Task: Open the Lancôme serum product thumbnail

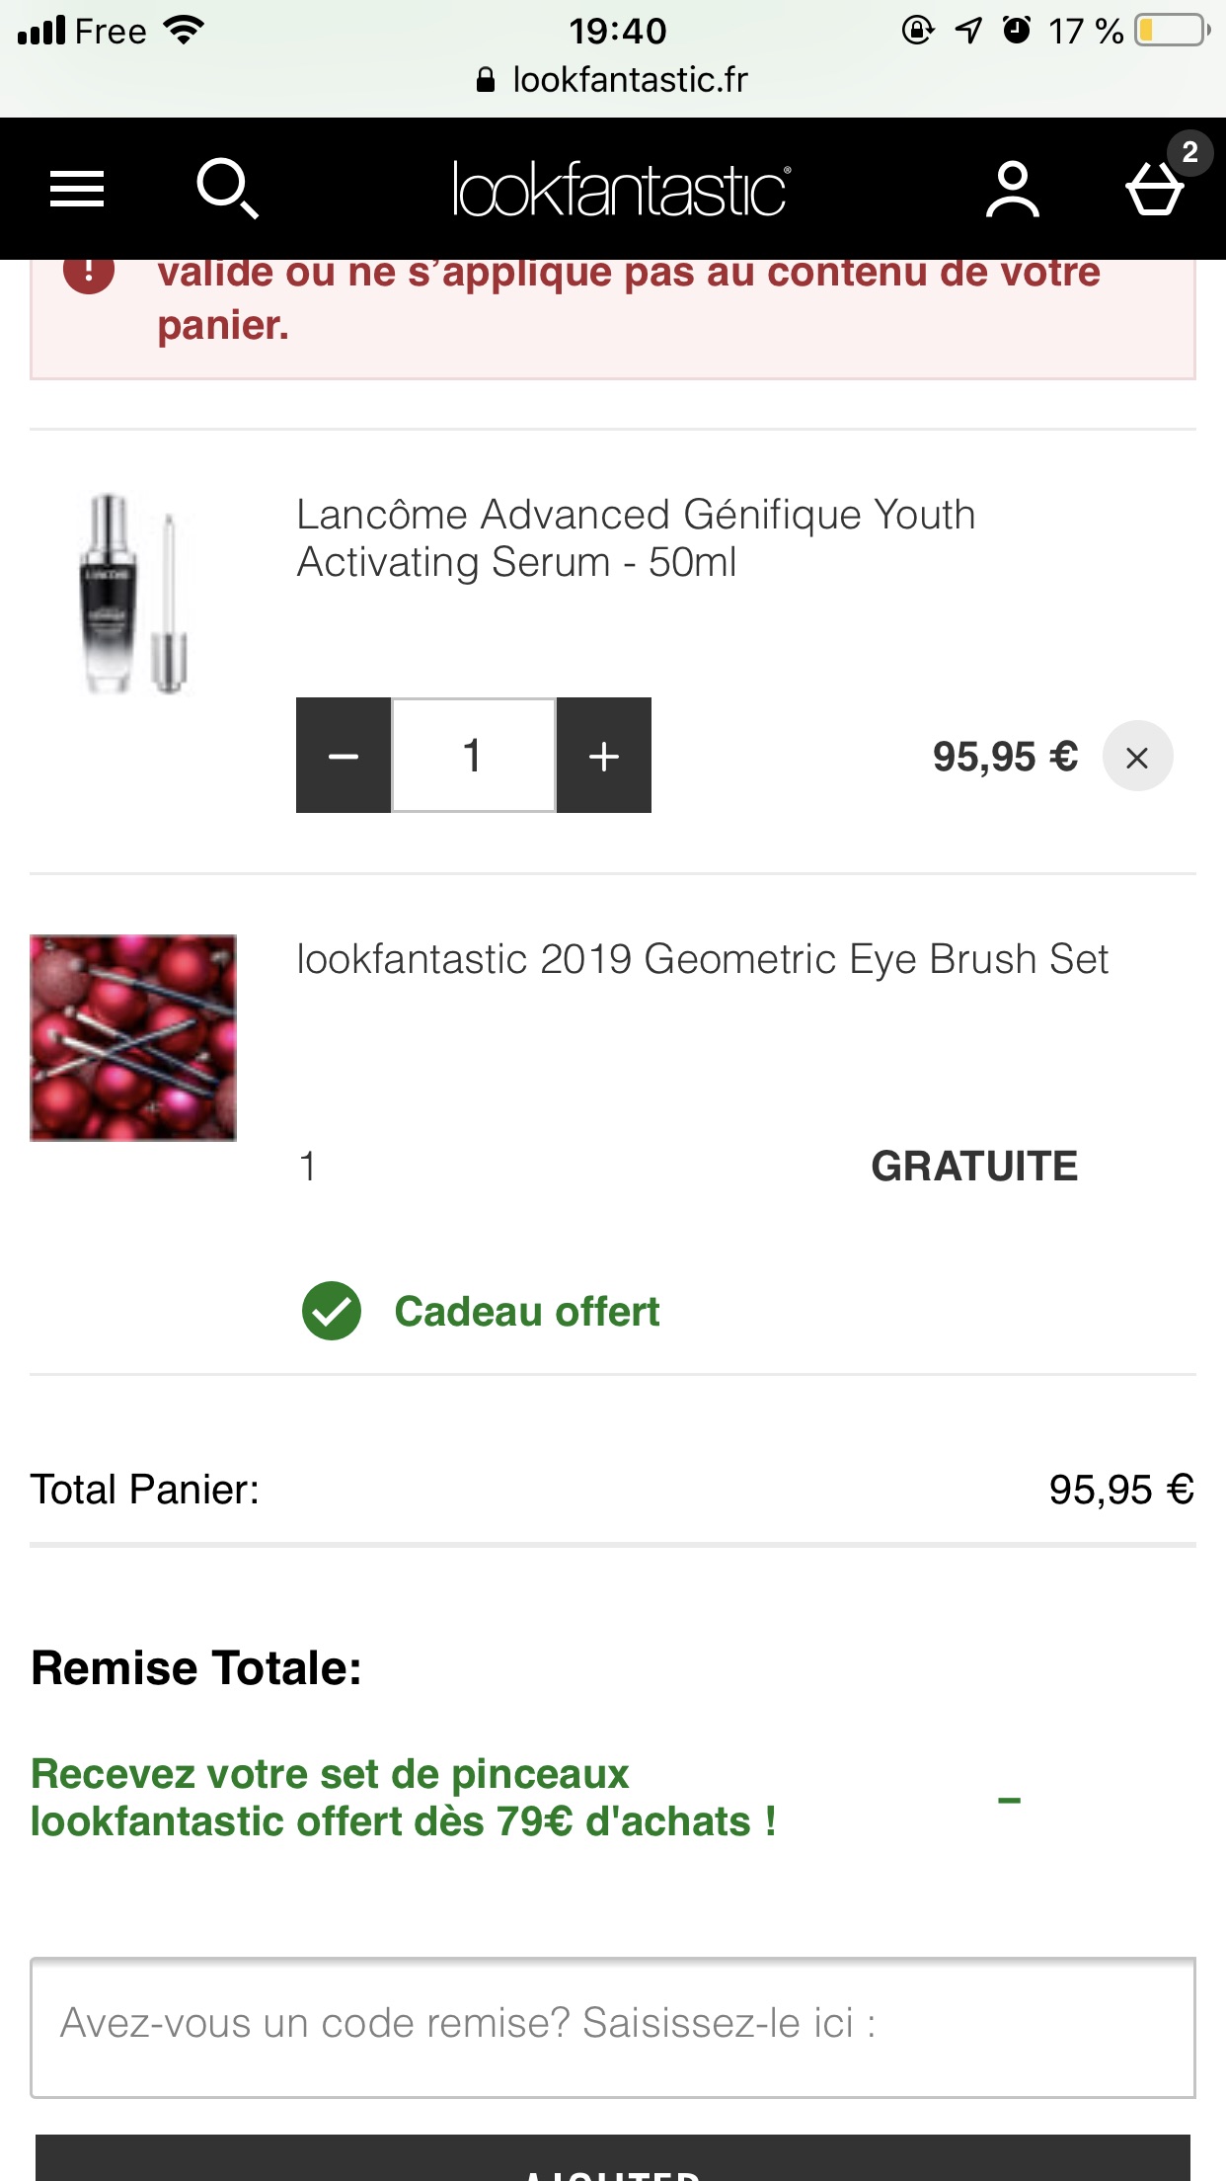Action: 133,594
